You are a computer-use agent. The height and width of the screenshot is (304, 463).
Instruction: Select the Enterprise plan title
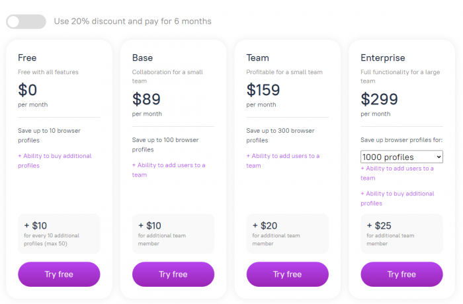(x=384, y=57)
